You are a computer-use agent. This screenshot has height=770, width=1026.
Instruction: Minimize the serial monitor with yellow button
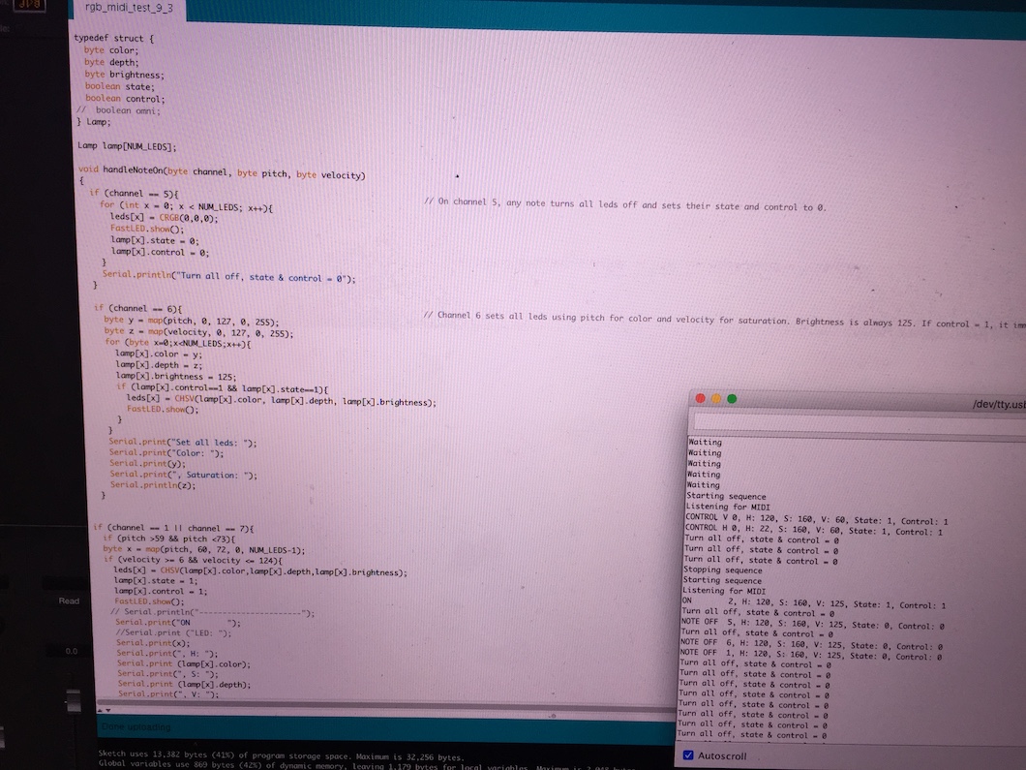pos(716,399)
